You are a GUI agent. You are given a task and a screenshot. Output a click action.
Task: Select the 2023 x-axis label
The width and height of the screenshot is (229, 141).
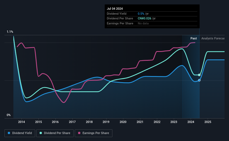point(174,122)
